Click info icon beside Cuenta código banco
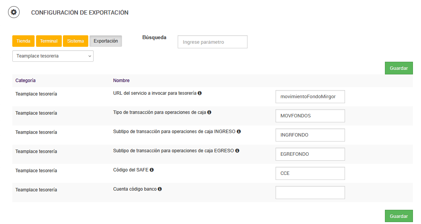The height and width of the screenshot is (224, 421). point(160,189)
